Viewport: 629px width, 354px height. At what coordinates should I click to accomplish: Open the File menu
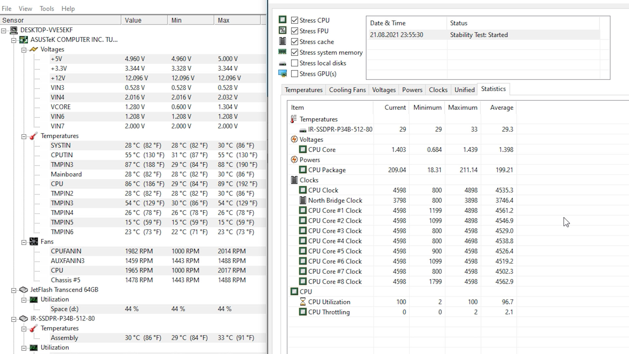(x=7, y=9)
